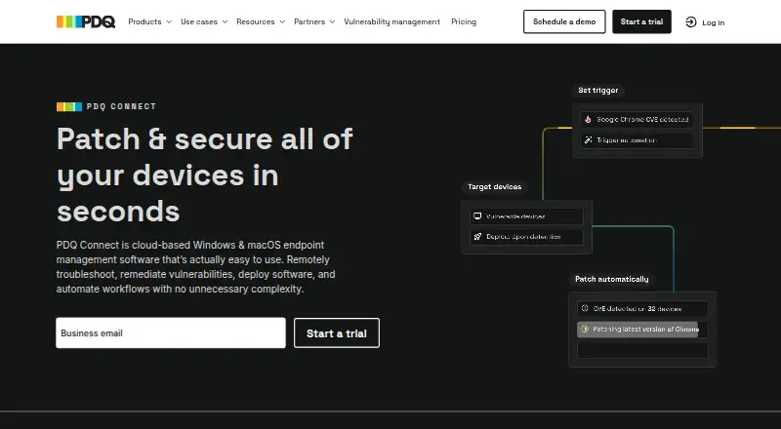The width and height of the screenshot is (781, 429).
Task: Focus the Business email input field
Action: pos(171,332)
